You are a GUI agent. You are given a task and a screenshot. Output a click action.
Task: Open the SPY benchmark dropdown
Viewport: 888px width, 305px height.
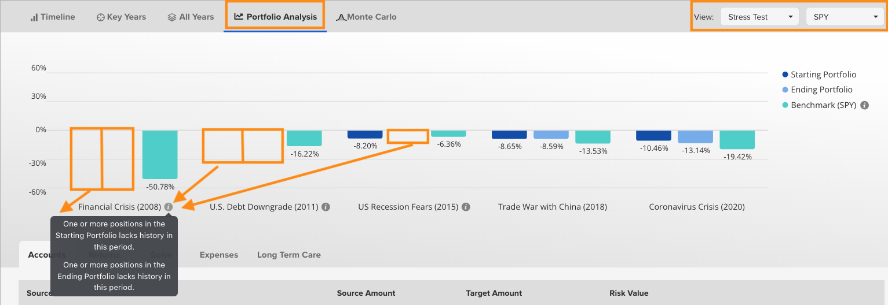846,17
